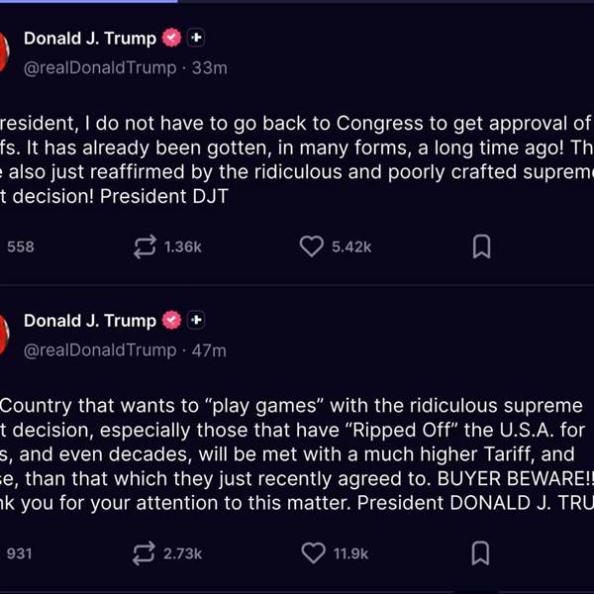Viewport: 594px width, 594px height.
Task: View the 558 replies on the first post
Action: pyautogui.click(x=20, y=247)
